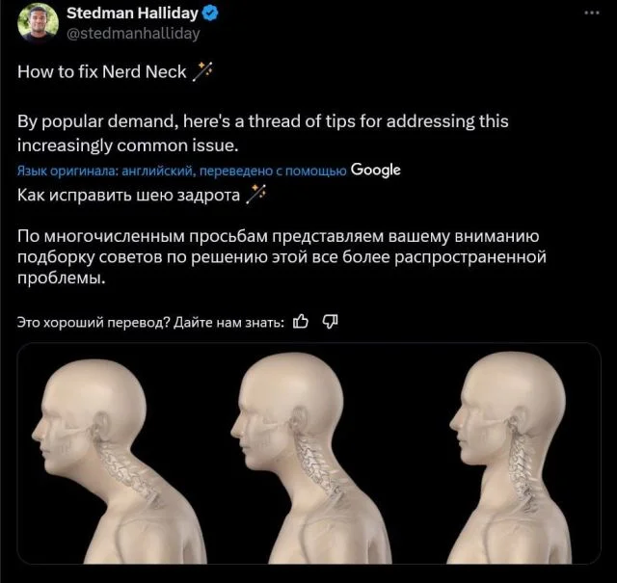Click the 'By popular demand' tweet paragraph
Viewport: 617px width, 583px height.
[x=263, y=134]
